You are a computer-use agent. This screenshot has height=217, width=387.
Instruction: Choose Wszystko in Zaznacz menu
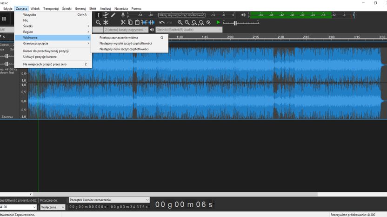[53, 14]
